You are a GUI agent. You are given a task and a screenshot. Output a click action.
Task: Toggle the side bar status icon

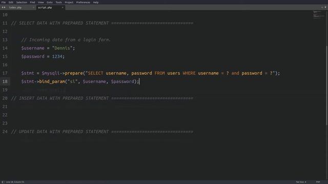(3, 182)
